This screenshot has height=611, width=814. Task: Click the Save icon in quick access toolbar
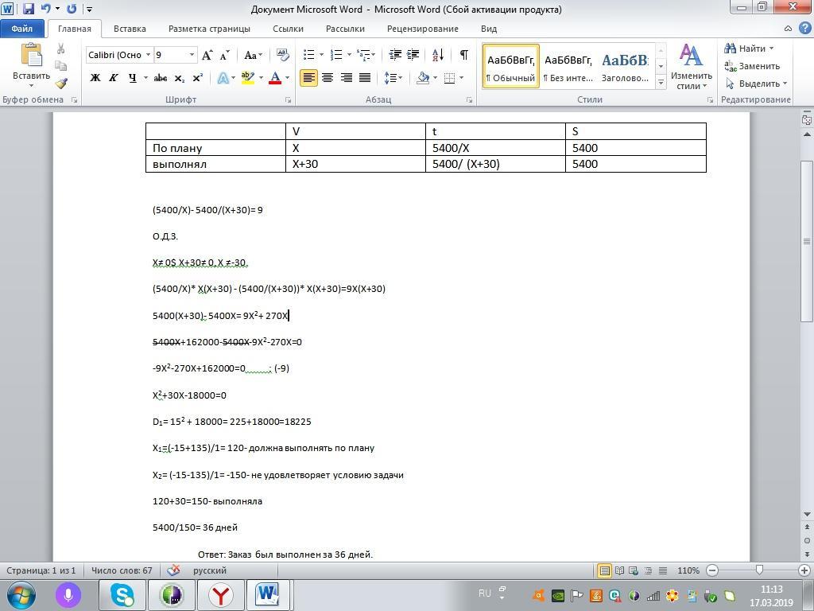(29, 10)
